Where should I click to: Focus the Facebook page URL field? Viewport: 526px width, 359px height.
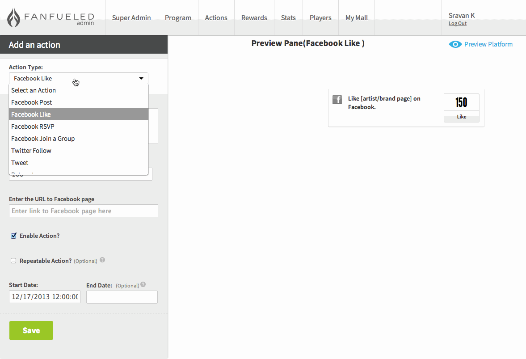coord(84,211)
